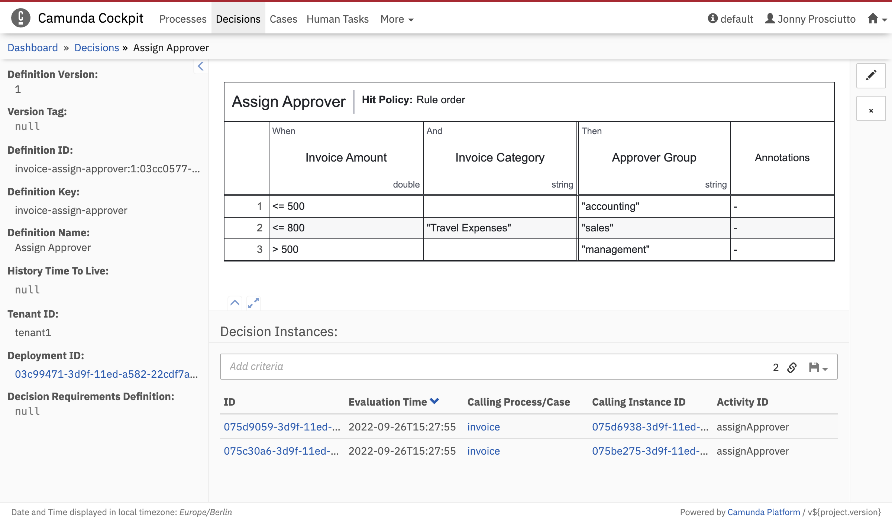Select rule 1 cell '<= 500'
This screenshot has width=892, height=520.
pyautogui.click(x=346, y=206)
